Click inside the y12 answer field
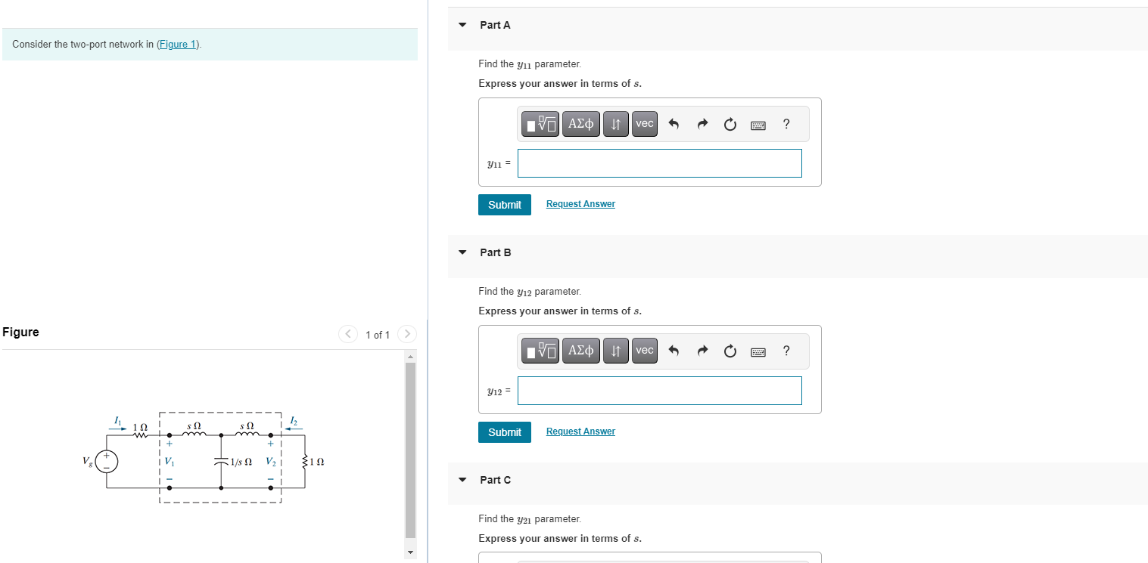 [x=659, y=390]
